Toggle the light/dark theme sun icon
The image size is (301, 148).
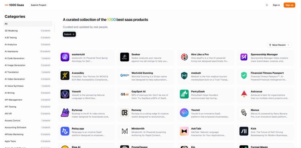(x=267, y=5)
